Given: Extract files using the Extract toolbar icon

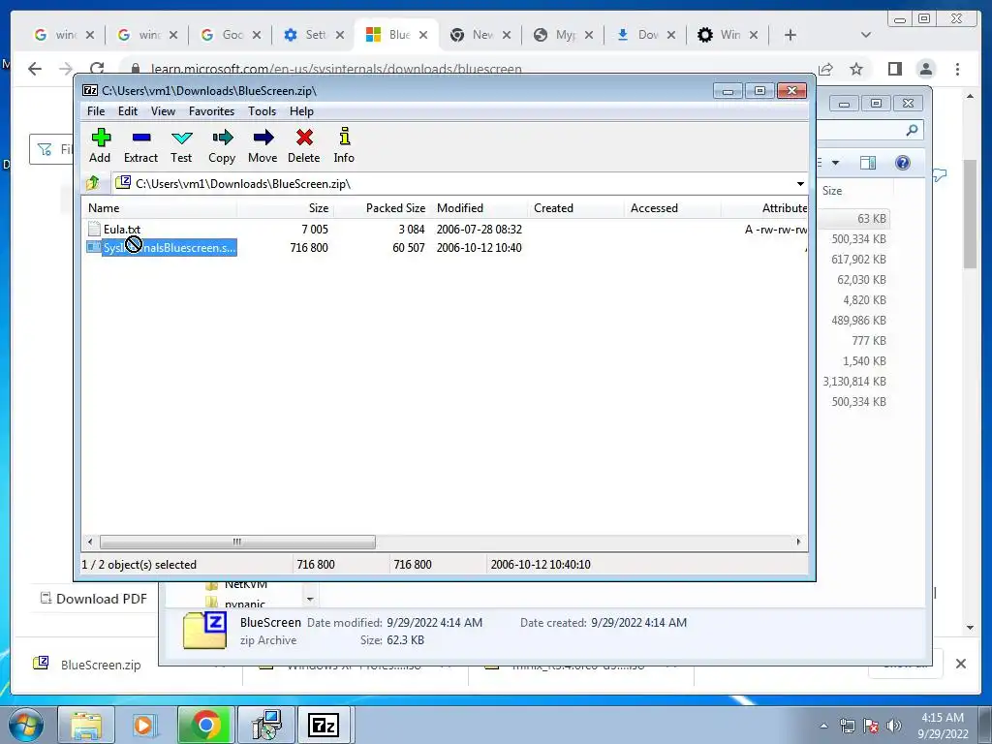Looking at the screenshot, I should point(140,145).
